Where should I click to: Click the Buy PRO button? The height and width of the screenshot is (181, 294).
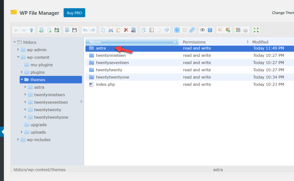74,13
